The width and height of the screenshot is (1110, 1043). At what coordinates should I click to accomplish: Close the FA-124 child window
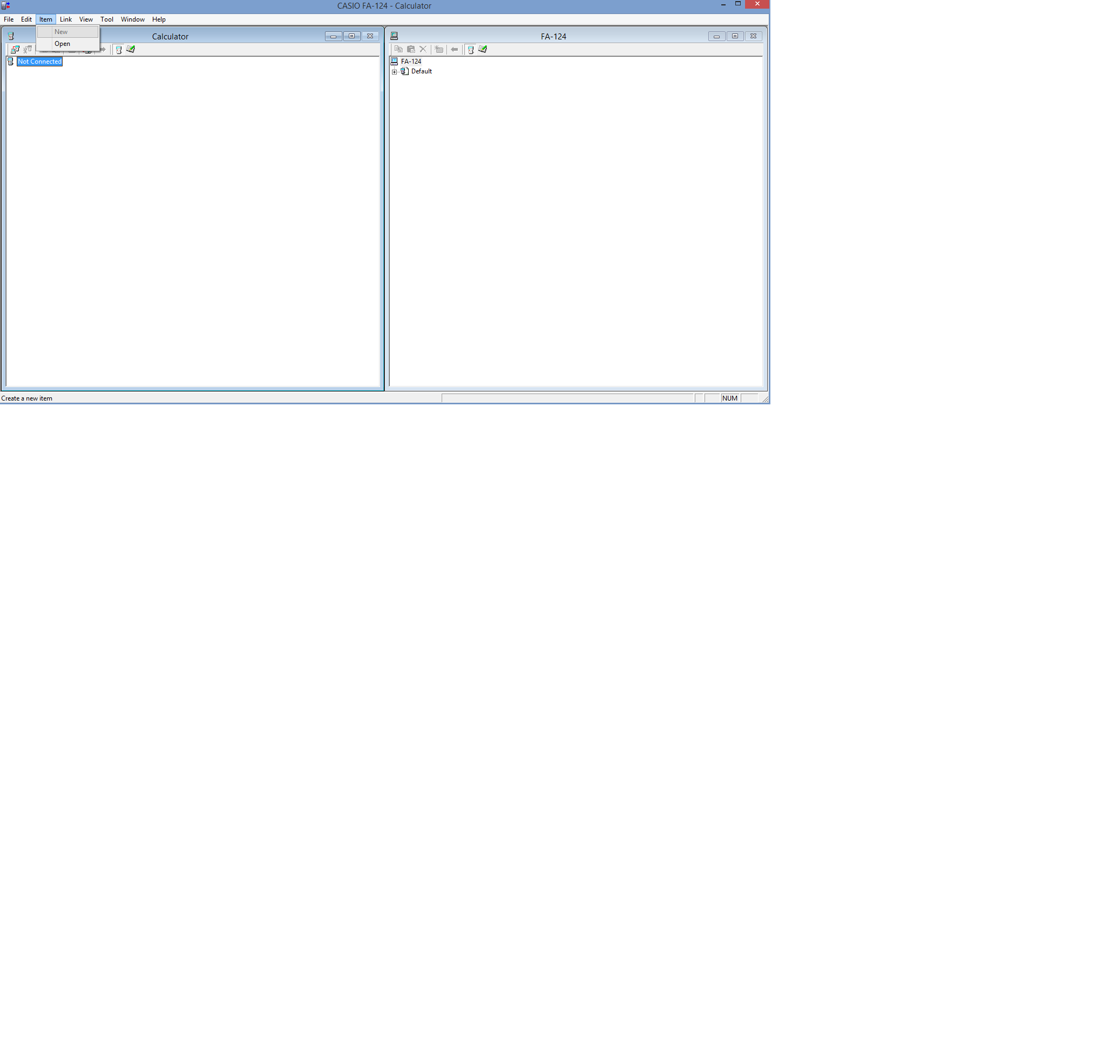pyautogui.click(x=754, y=36)
